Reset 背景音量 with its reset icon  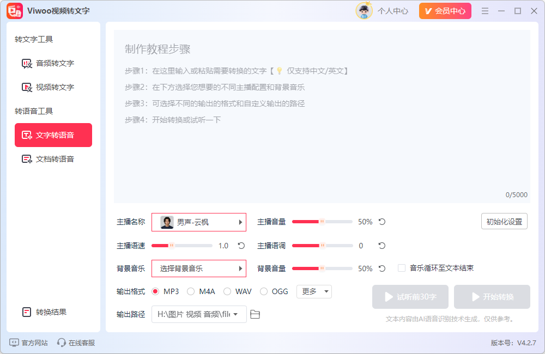pyautogui.click(x=382, y=268)
